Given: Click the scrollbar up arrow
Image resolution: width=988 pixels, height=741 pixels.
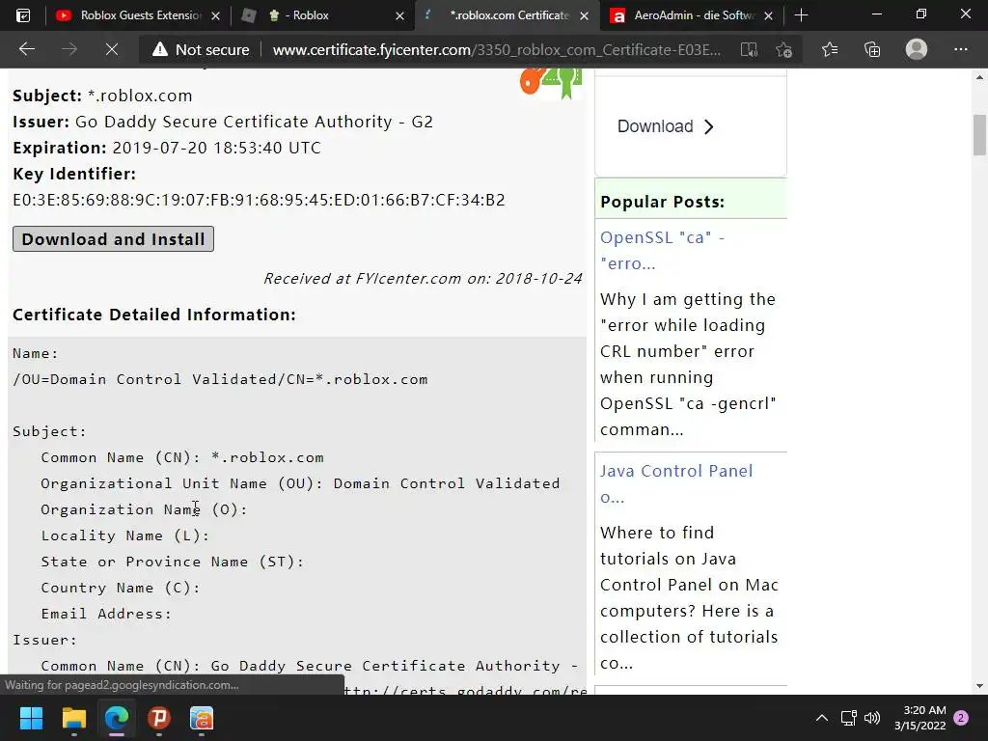Looking at the screenshot, I should click(979, 77).
